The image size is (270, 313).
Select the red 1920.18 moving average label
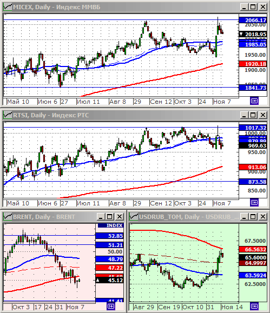click(x=253, y=64)
